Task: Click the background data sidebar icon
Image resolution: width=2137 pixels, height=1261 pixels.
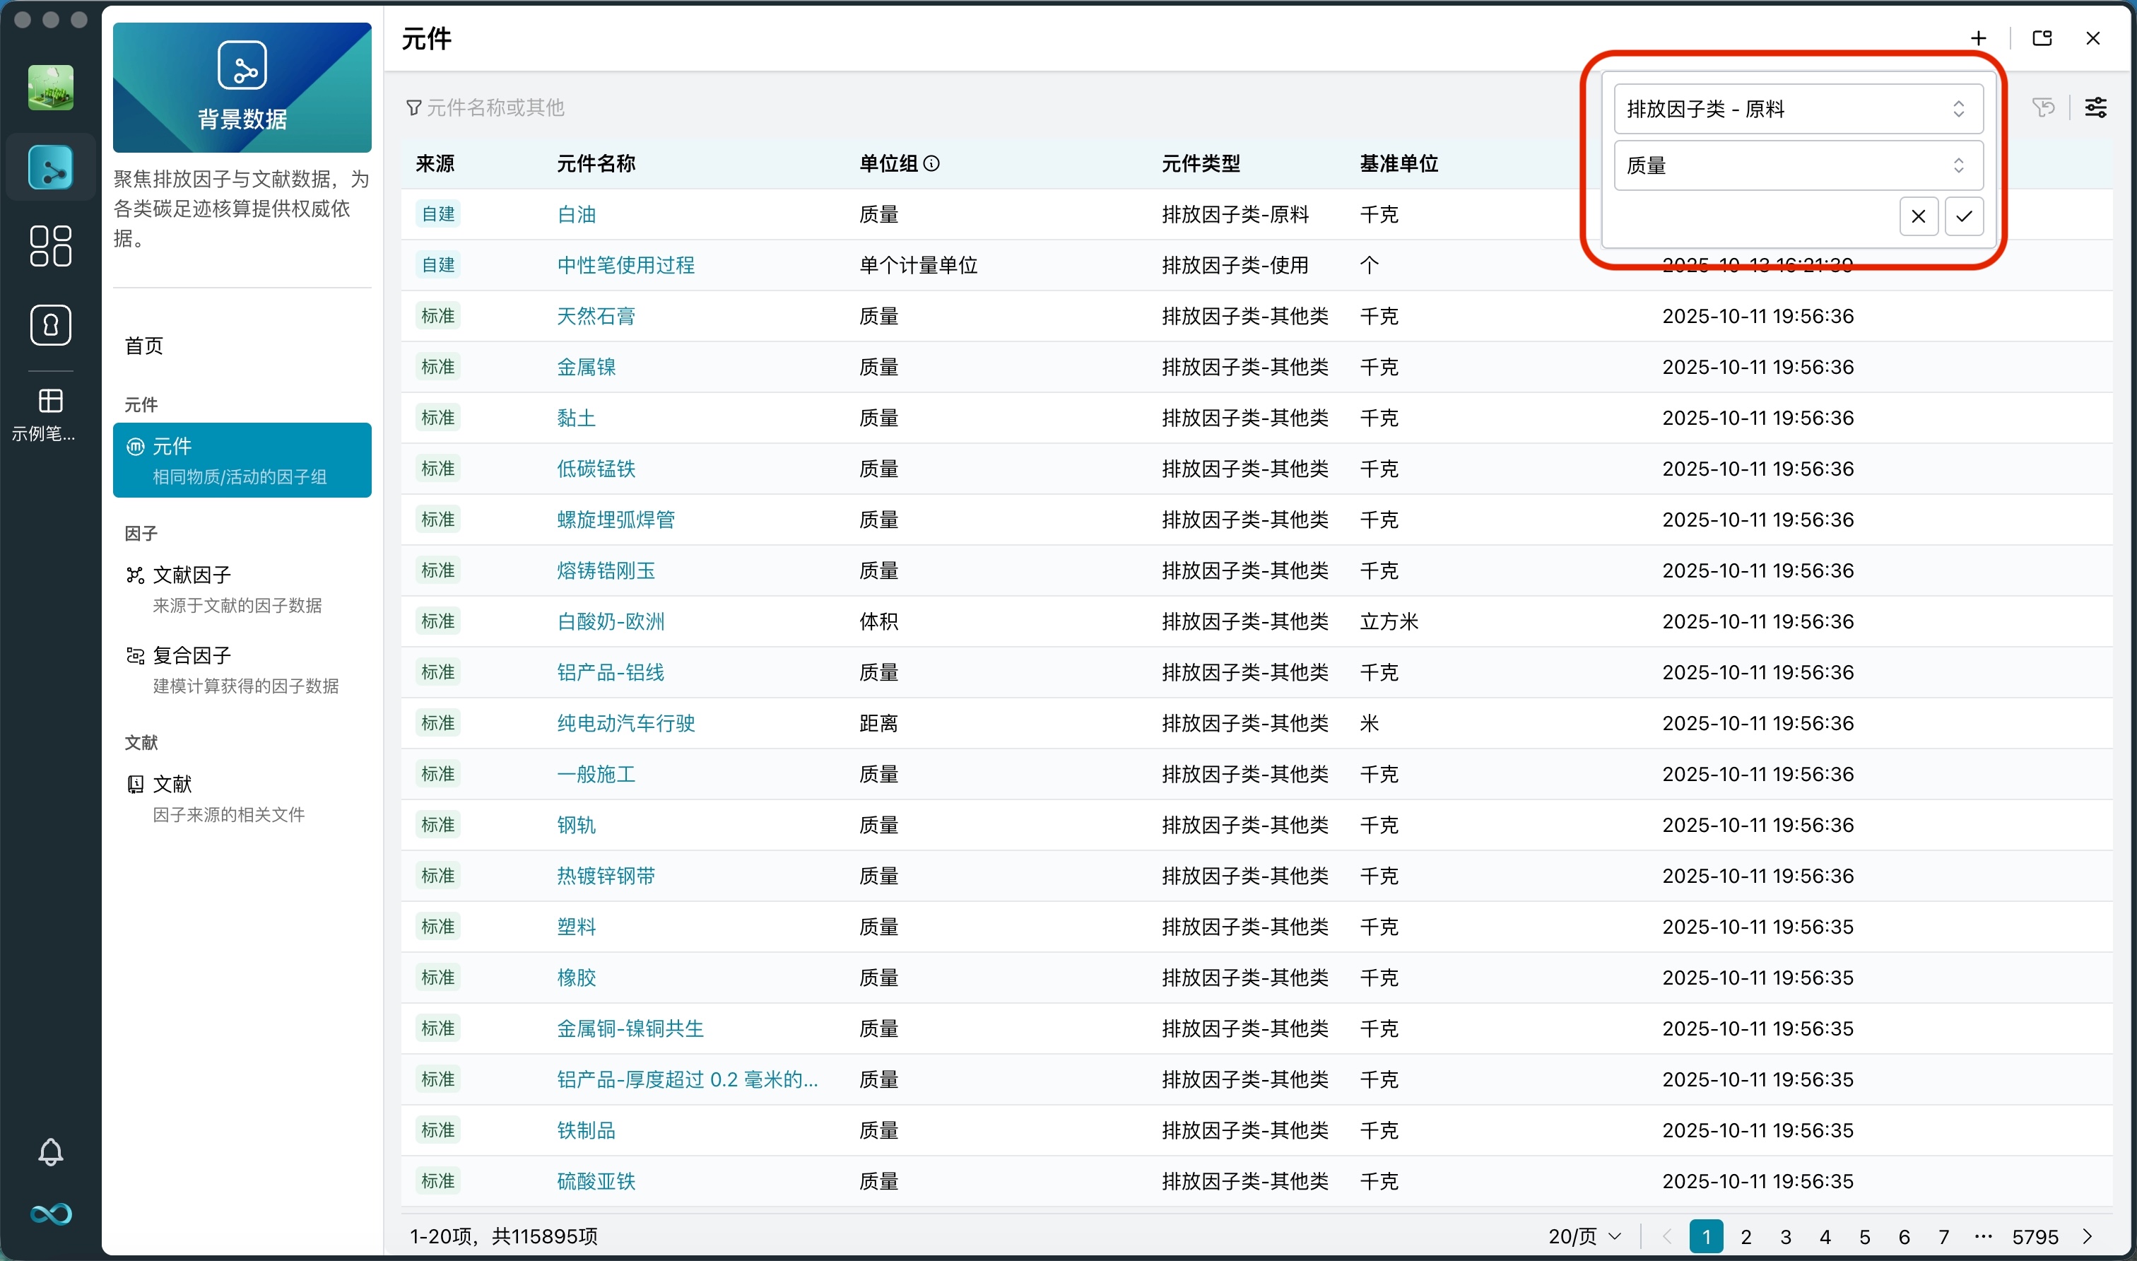Action: [50, 168]
